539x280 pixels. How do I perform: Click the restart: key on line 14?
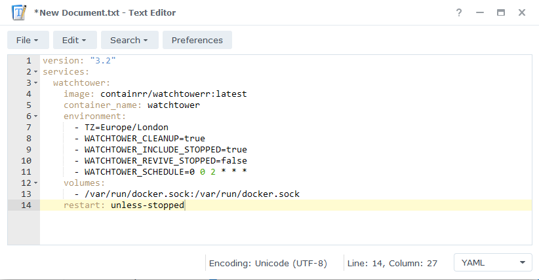tap(84, 205)
